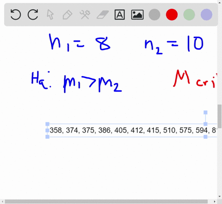
Task: Pick the red color swatch
Action: [x=172, y=15]
